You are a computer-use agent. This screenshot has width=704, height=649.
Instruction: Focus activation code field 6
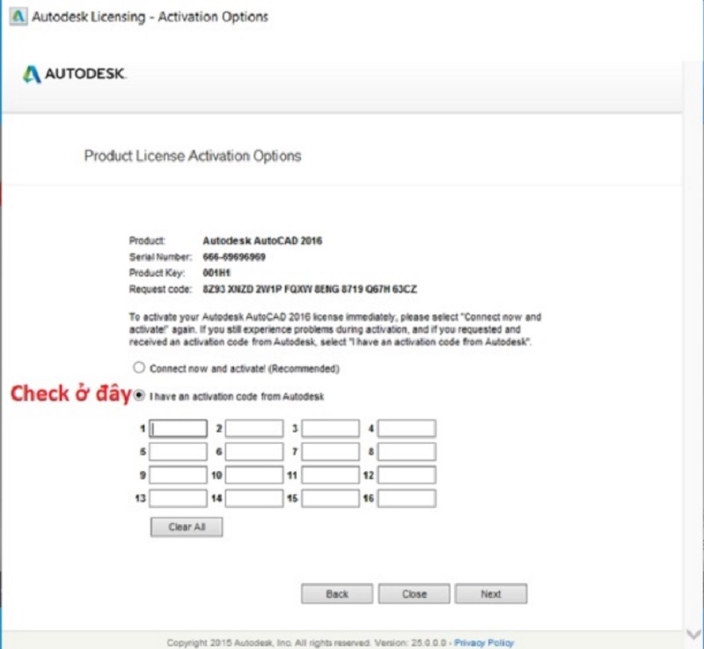tap(254, 452)
